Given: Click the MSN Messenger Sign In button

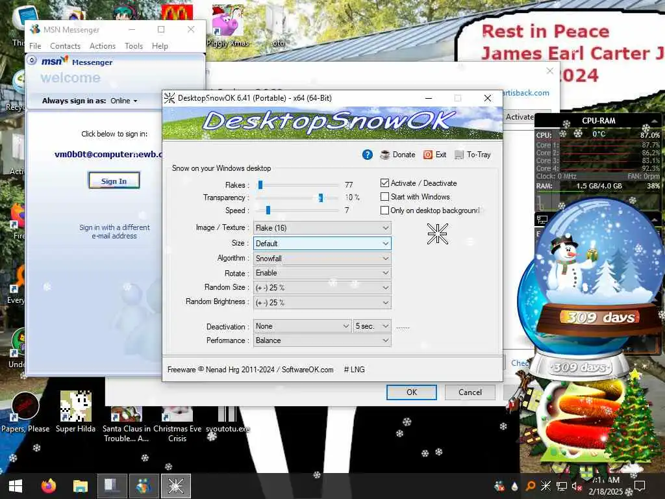Looking at the screenshot, I should pos(114,181).
